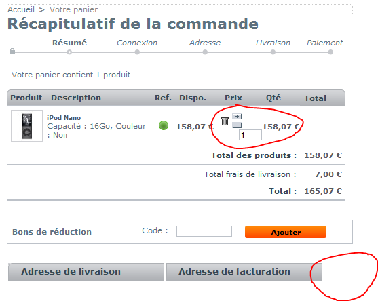The image size is (378, 301).
Task: Delete iPod Nano with trash icon
Action: (225, 121)
